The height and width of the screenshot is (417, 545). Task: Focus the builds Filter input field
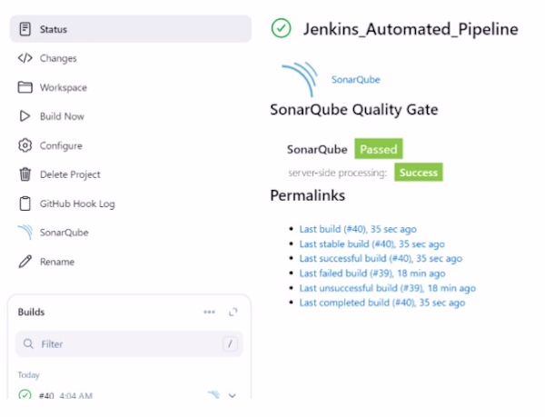pos(129,344)
